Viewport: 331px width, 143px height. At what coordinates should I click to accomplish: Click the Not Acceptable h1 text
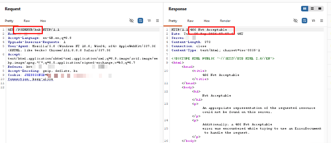click(217, 95)
